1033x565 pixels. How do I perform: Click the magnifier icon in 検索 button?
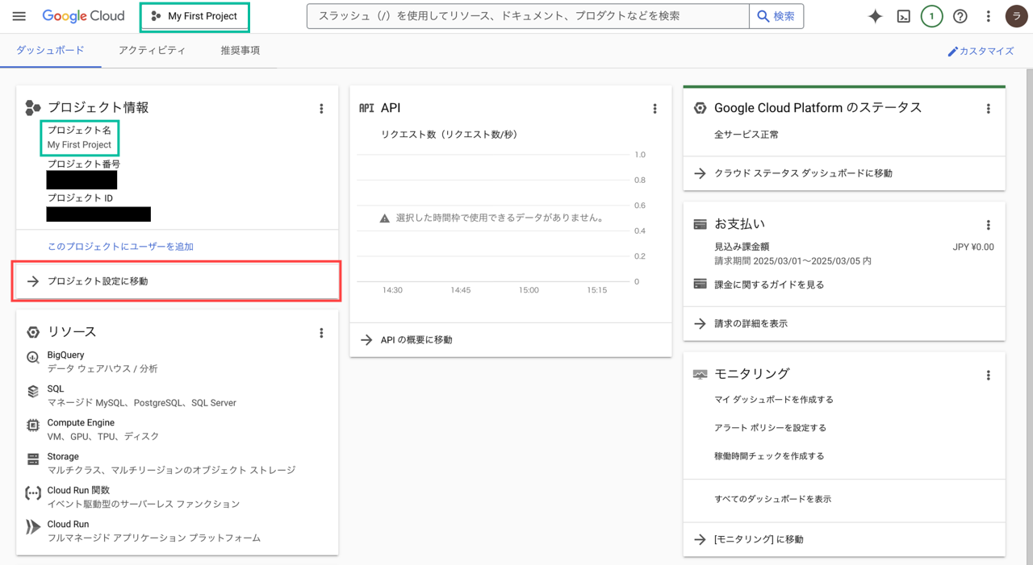pos(763,16)
